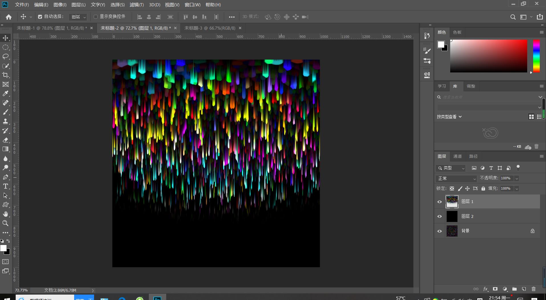Select the Clone Stamp tool
Screen dimensions: 546x300
click(5, 121)
